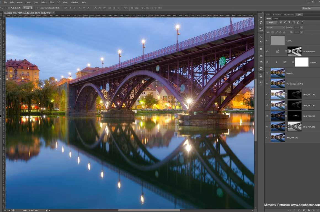Viewport: 320px width, 212px height.
Task: Toggle visibility of the IMG_7480.CR2 layer
Action: [x=267, y=137]
